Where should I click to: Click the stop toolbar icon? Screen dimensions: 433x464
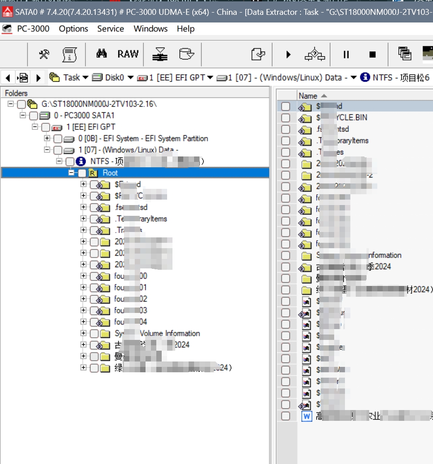click(x=372, y=54)
